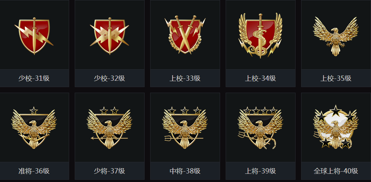Click the 中将-38级 label

[x=185, y=171]
